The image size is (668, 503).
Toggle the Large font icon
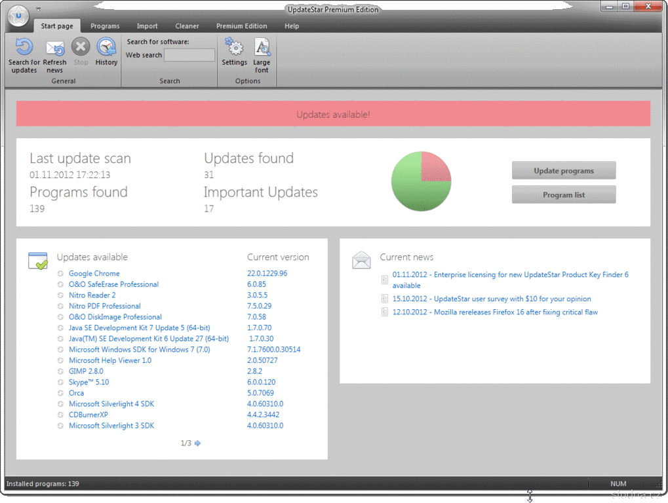(262, 48)
